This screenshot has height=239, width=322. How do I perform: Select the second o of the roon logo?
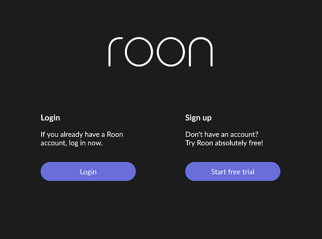coord(171,52)
